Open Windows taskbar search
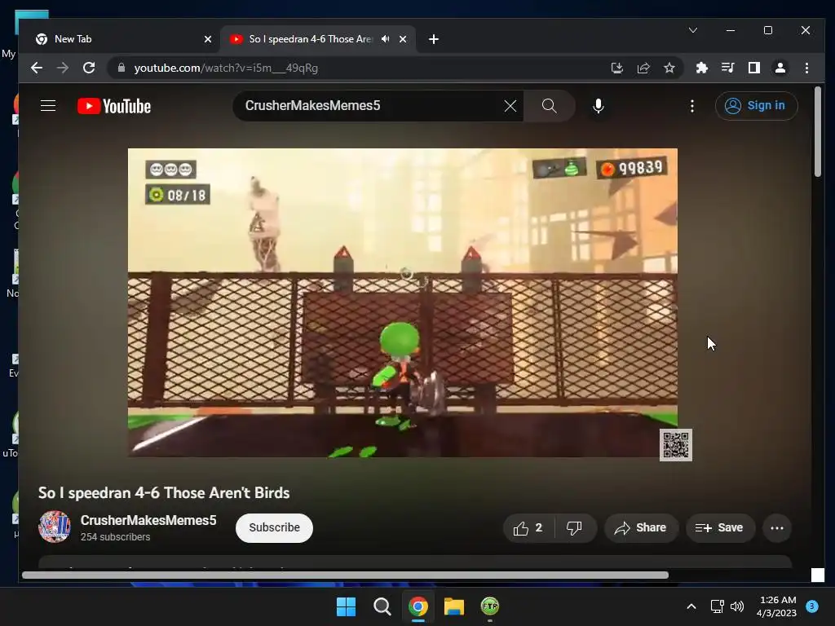The width and height of the screenshot is (835, 626). coord(382,606)
